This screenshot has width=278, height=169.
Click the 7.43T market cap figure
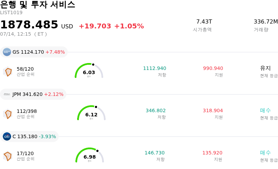(x=204, y=21)
